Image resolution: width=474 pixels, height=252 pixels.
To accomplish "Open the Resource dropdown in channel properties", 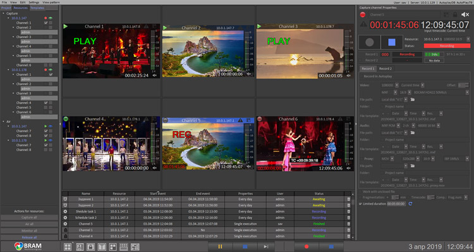I will [x=468, y=39].
